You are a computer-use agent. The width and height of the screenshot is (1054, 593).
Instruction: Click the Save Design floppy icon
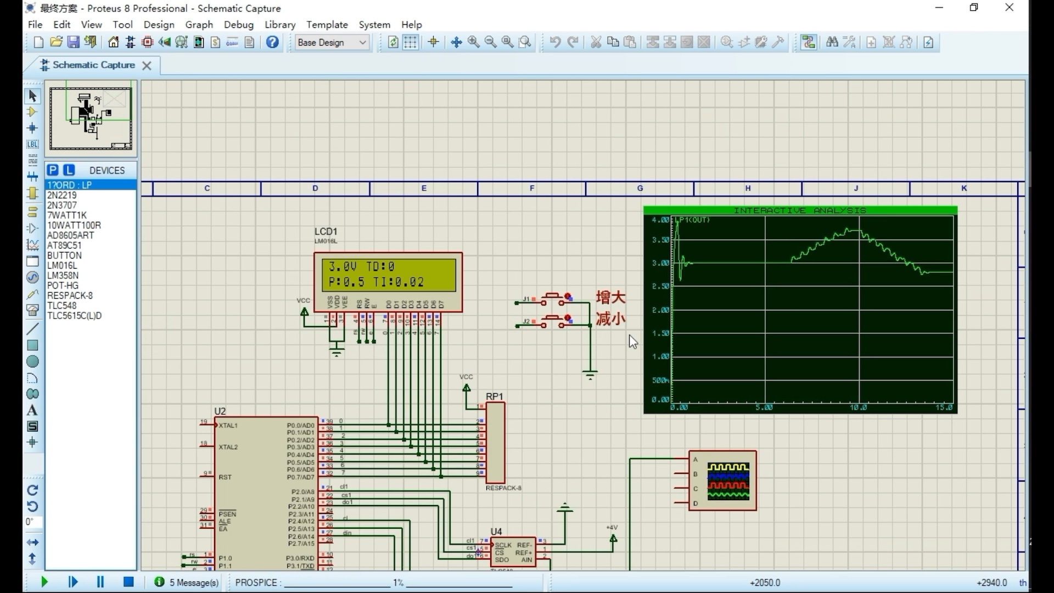click(x=73, y=42)
